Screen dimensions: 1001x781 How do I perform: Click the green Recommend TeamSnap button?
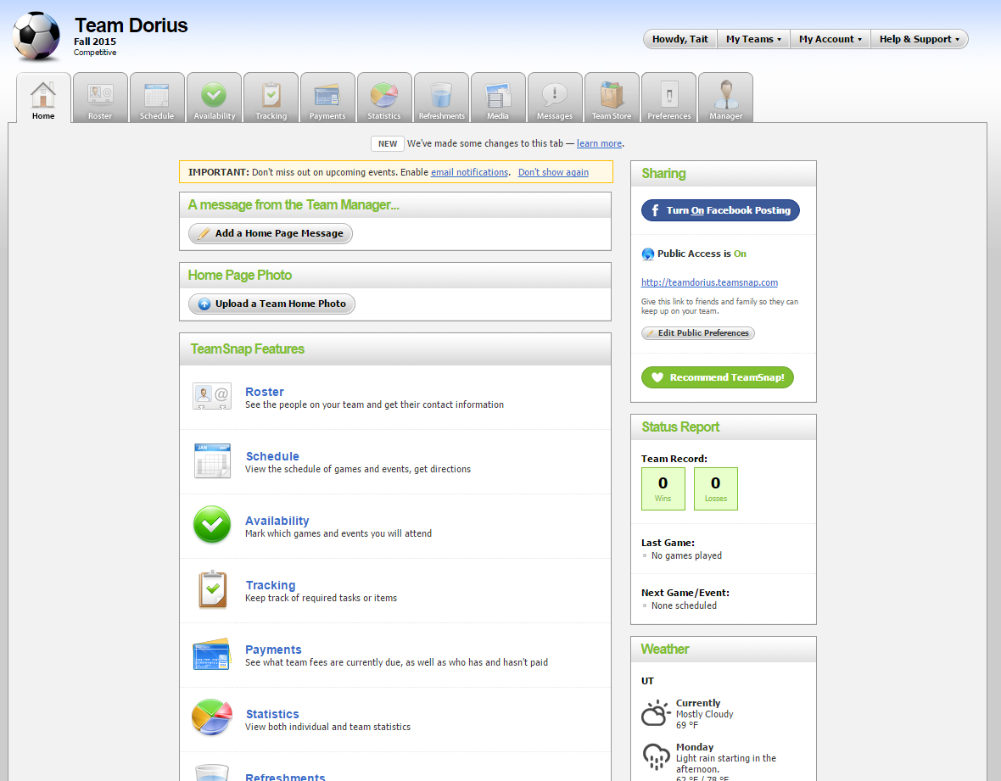pos(718,377)
